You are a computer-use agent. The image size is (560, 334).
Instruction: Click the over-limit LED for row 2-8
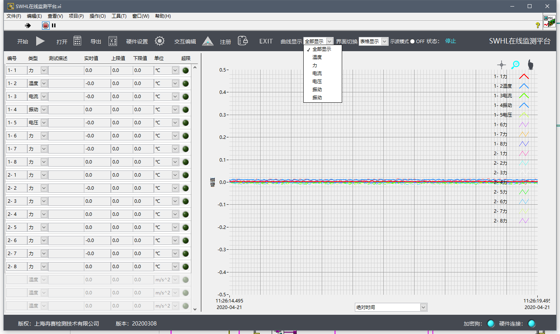tap(186, 267)
